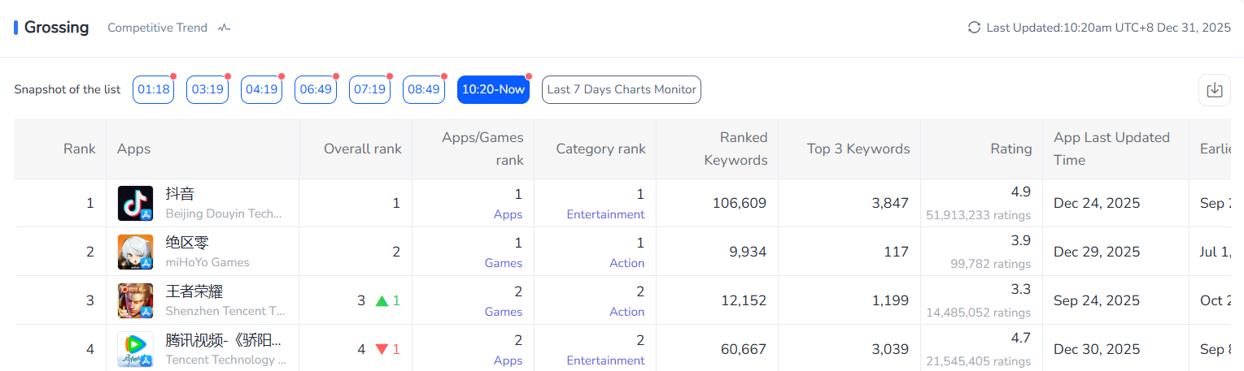This screenshot has width=1244, height=371.
Task: Select the 04:19 snapshot
Action: click(x=262, y=89)
